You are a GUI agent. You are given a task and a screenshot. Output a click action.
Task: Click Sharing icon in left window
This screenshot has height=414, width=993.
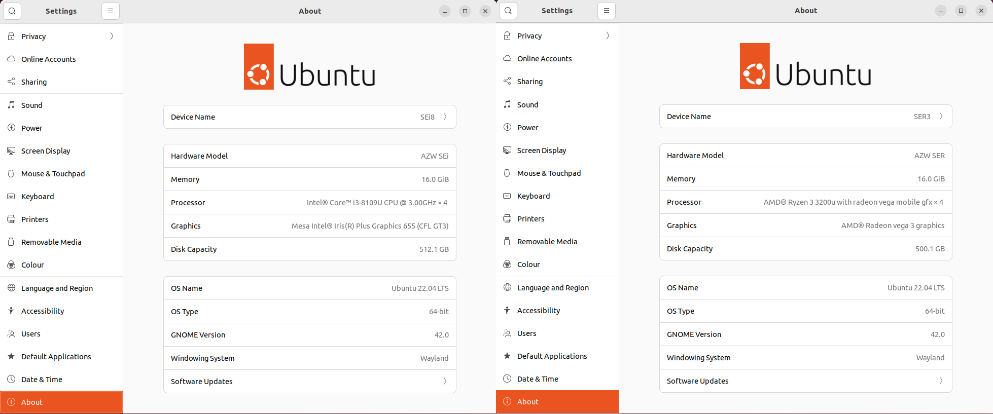(11, 82)
